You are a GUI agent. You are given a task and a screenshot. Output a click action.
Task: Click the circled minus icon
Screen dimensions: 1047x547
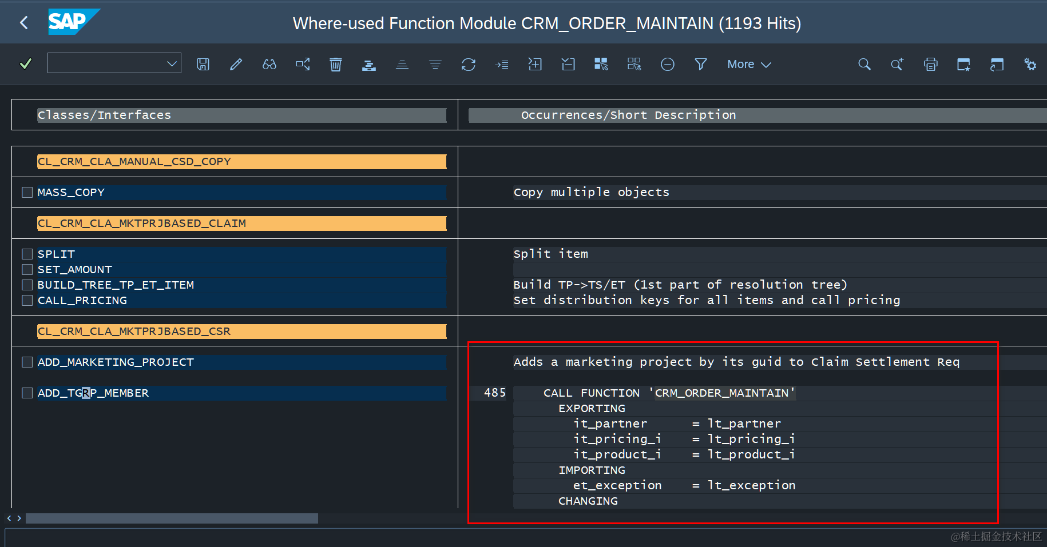[668, 64]
